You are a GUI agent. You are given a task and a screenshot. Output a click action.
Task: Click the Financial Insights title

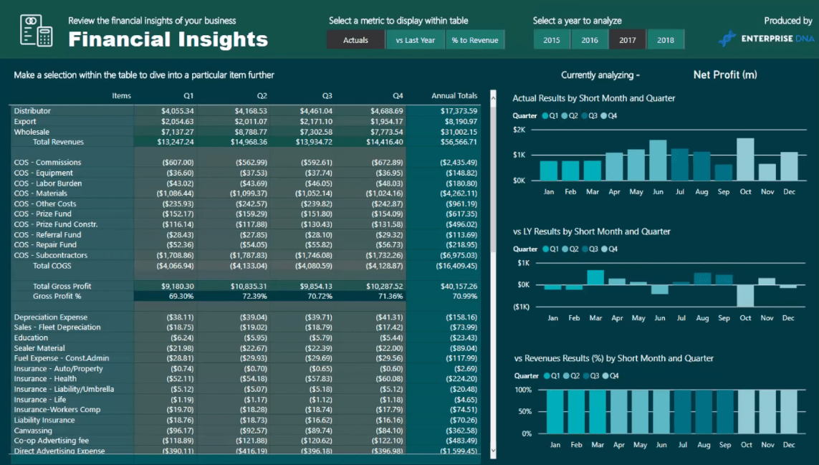coord(168,39)
